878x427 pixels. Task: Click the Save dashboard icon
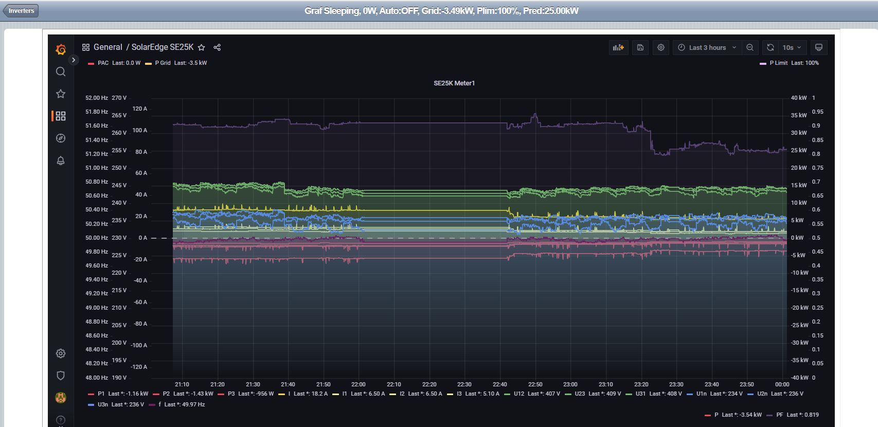coord(640,47)
